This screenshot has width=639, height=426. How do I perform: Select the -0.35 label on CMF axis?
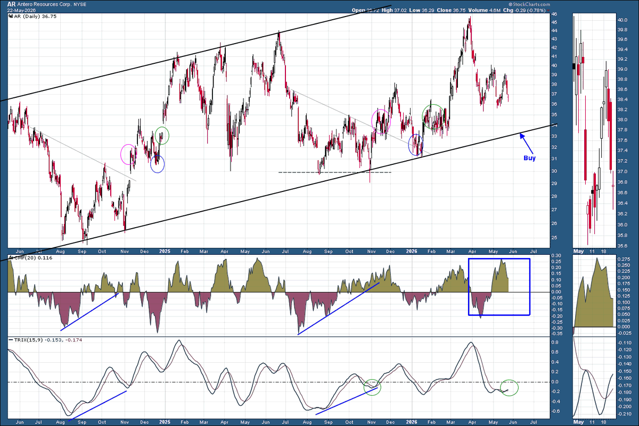[556, 334]
